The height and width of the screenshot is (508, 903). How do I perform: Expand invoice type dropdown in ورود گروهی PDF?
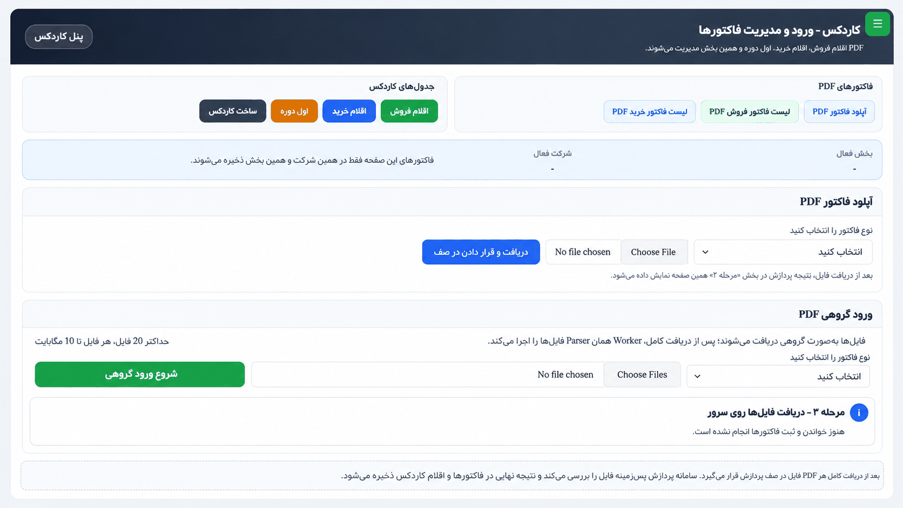(x=778, y=376)
